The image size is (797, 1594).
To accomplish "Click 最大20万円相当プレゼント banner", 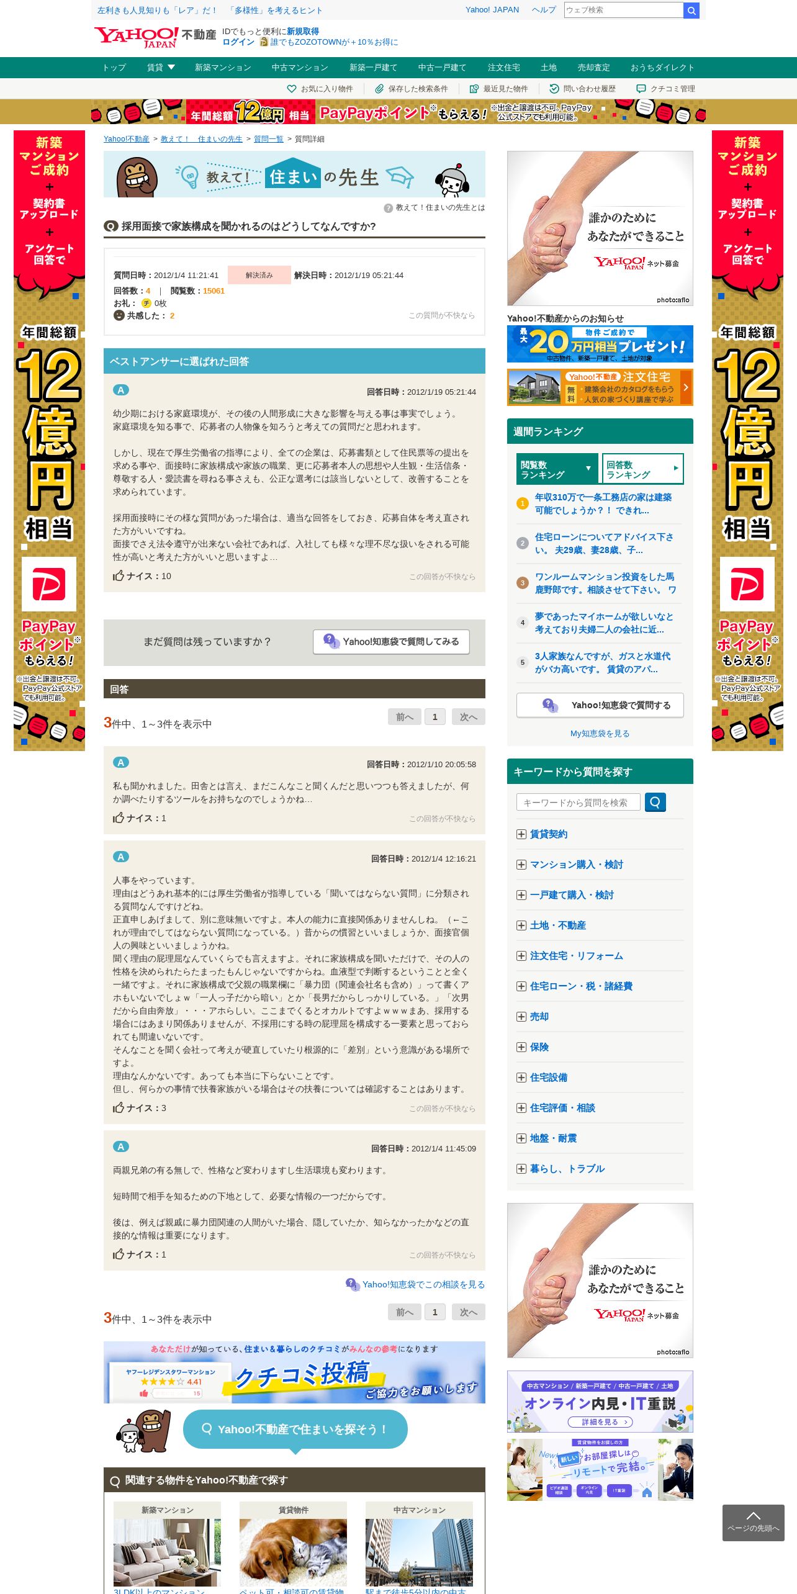I will pyautogui.click(x=600, y=344).
